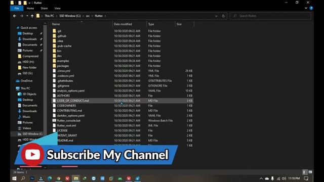
Task: Select the CONTRIBUTING.md file
Action: 69,111
